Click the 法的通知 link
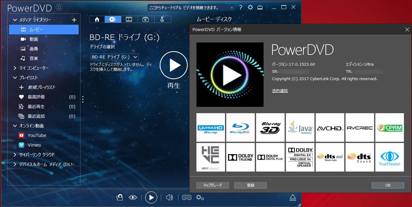 tap(280, 91)
